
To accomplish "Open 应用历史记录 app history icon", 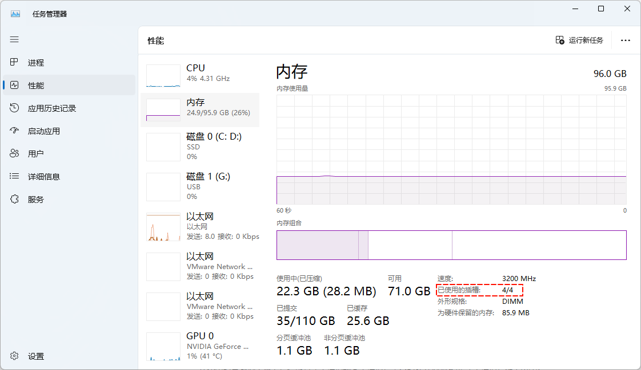I will point(15,108).
